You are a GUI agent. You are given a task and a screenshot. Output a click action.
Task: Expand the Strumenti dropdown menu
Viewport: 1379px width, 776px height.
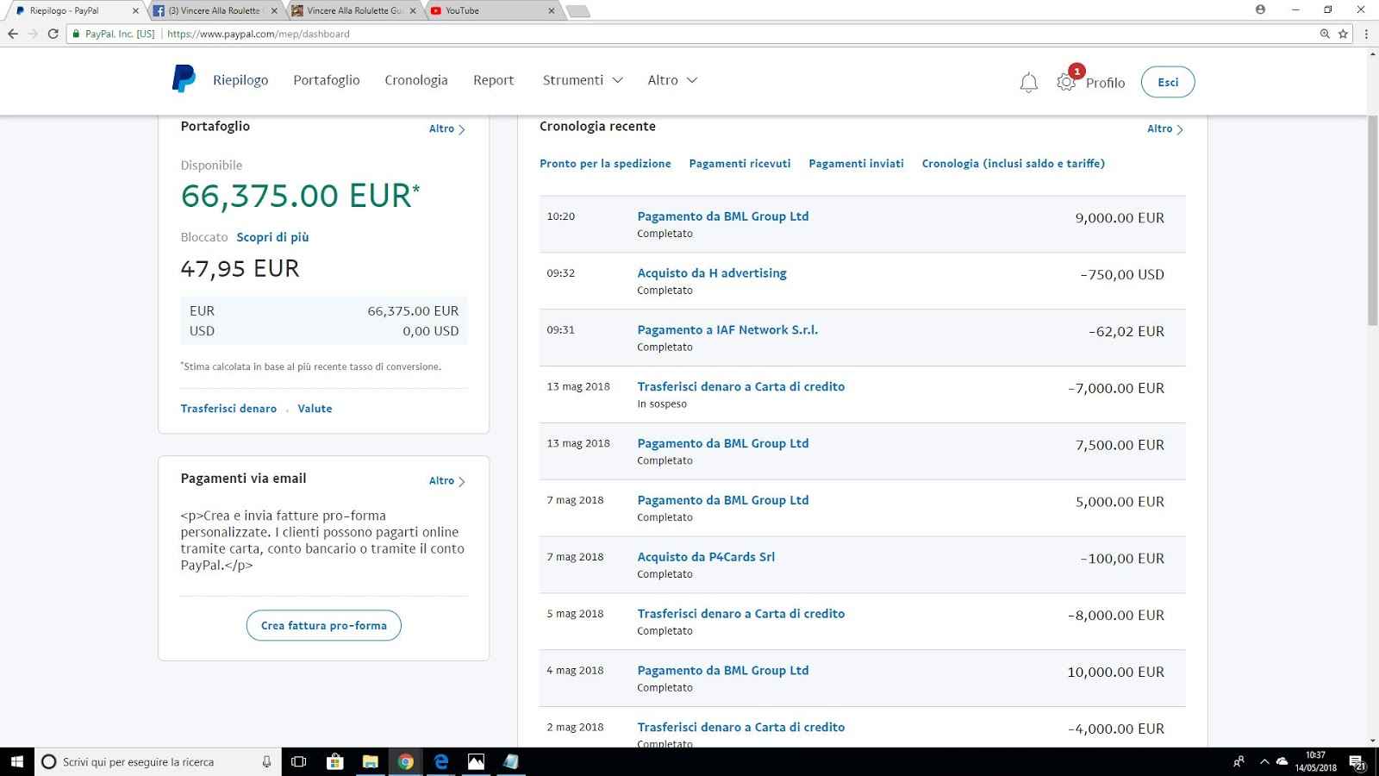tap(582, 80)
